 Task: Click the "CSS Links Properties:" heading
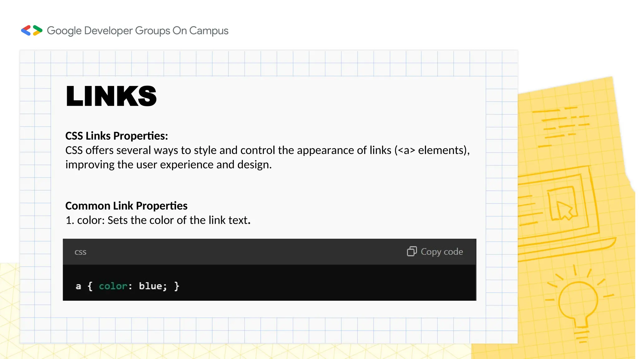point(117,136)
